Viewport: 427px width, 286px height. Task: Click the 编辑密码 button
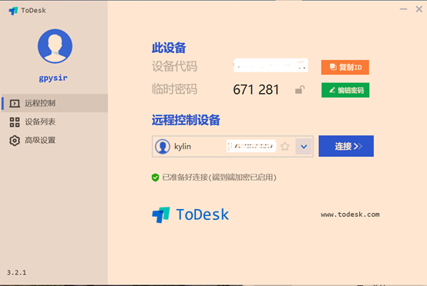[345, 90]
